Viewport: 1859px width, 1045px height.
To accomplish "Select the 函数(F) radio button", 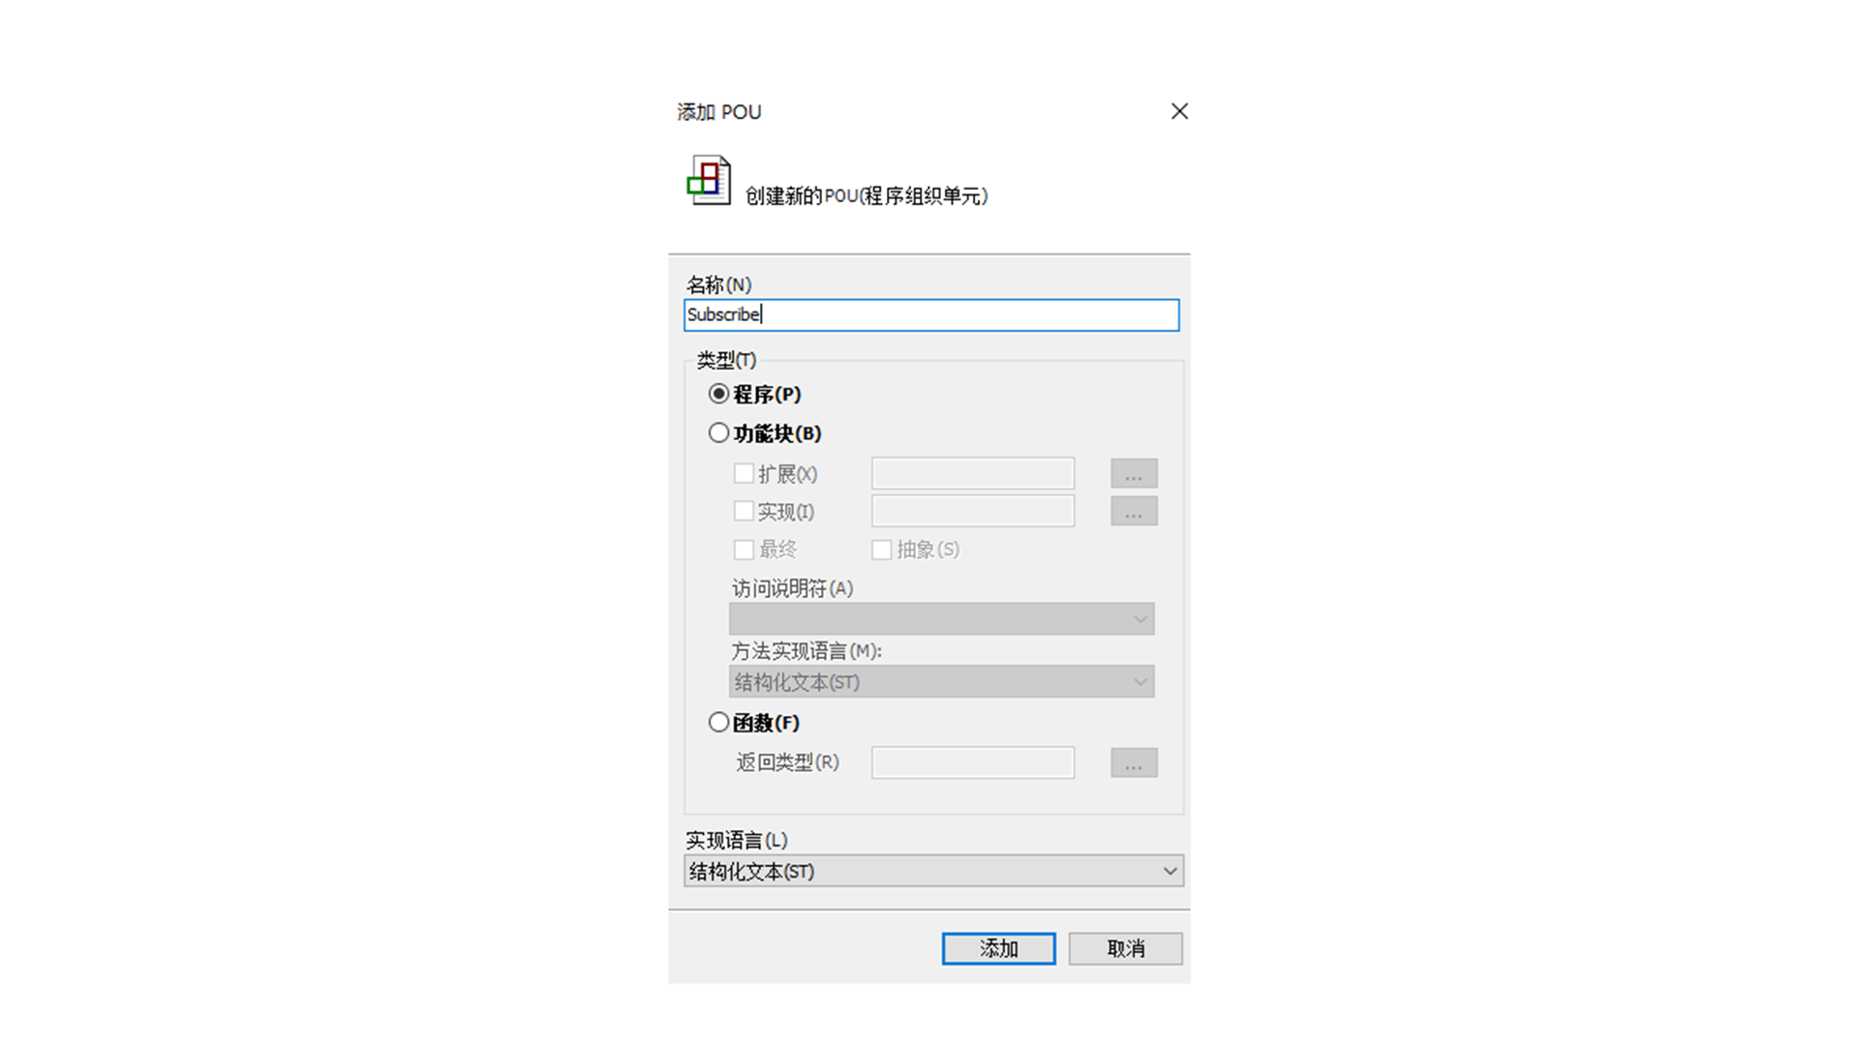I will click(x=718, y=722).
